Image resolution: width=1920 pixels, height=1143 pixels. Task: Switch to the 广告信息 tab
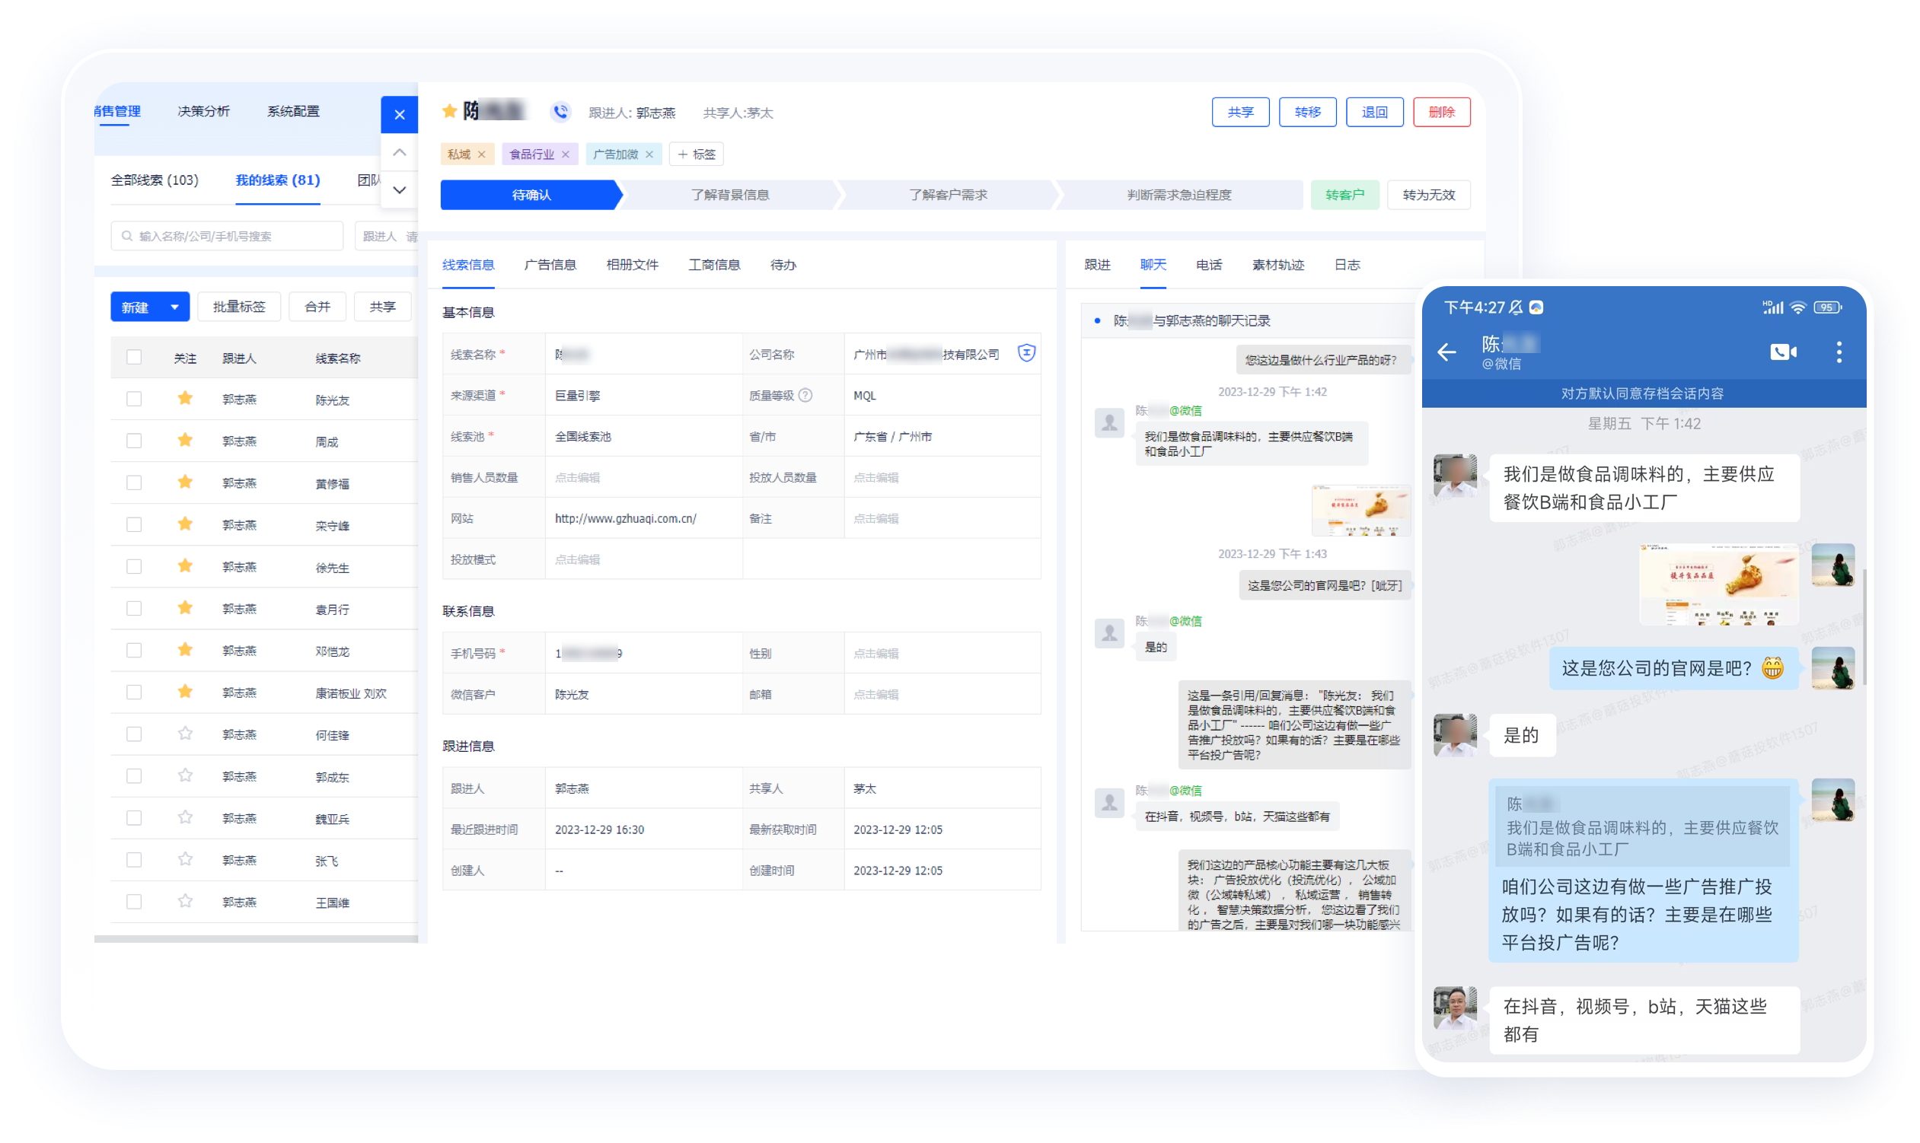pyautogui.click(x=550, y=265)
